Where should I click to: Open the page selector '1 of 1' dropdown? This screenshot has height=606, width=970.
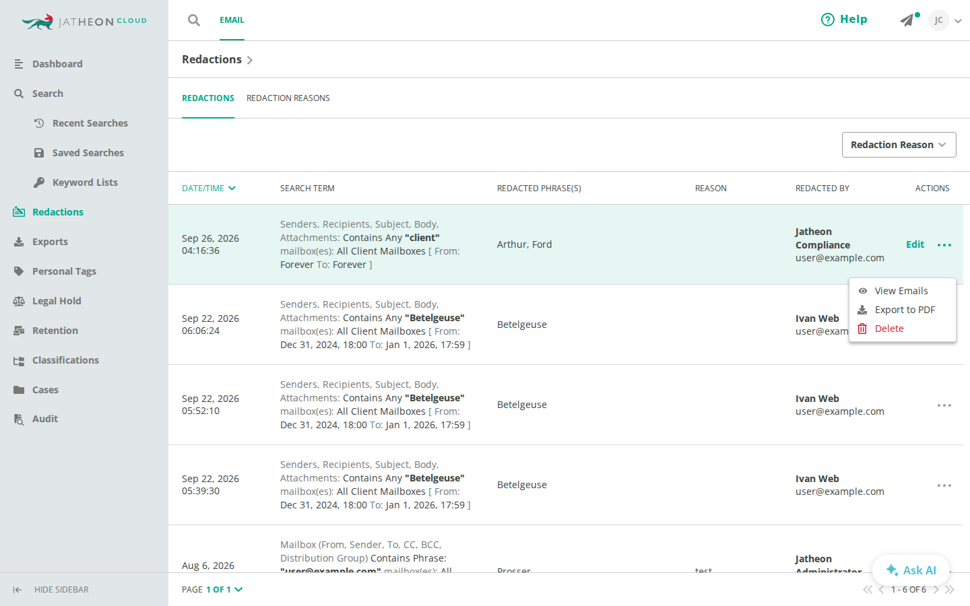224,590
